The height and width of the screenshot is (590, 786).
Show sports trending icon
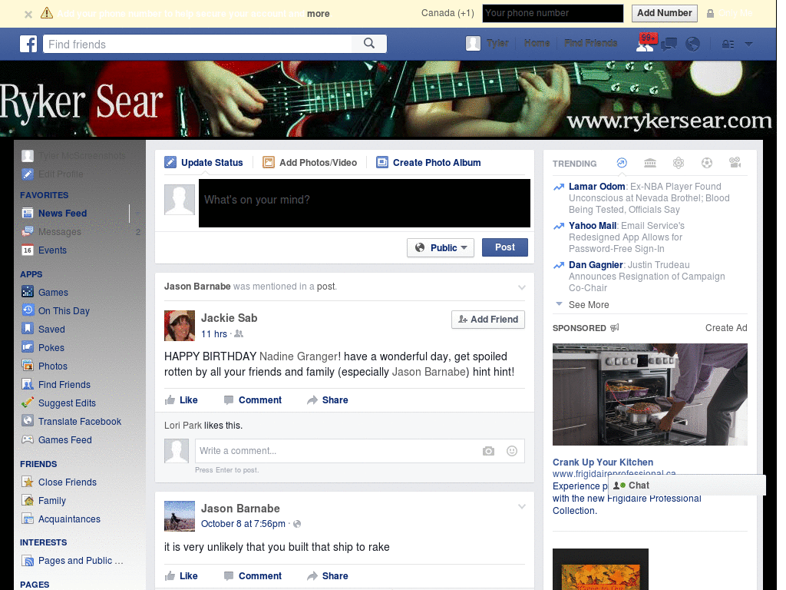coord(707,163)
